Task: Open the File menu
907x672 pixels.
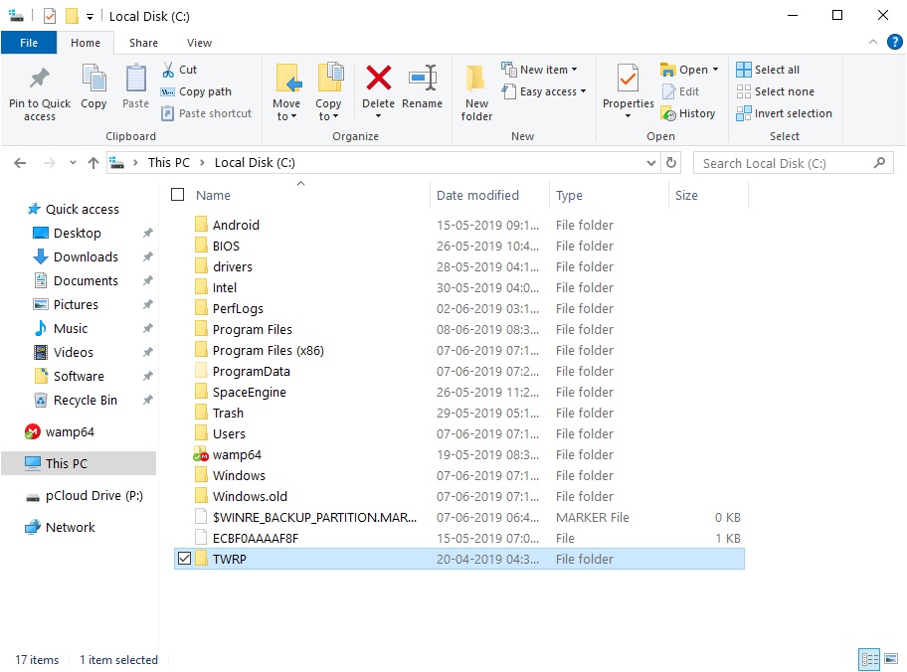Action: 29,43
